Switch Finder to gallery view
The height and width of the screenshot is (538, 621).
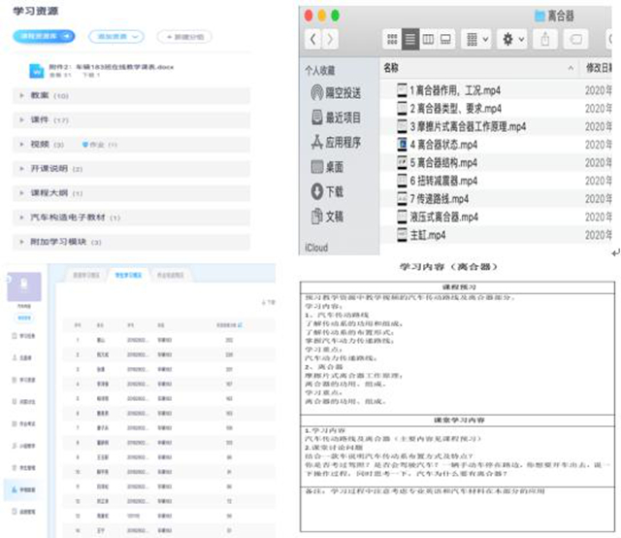(446, 39)
